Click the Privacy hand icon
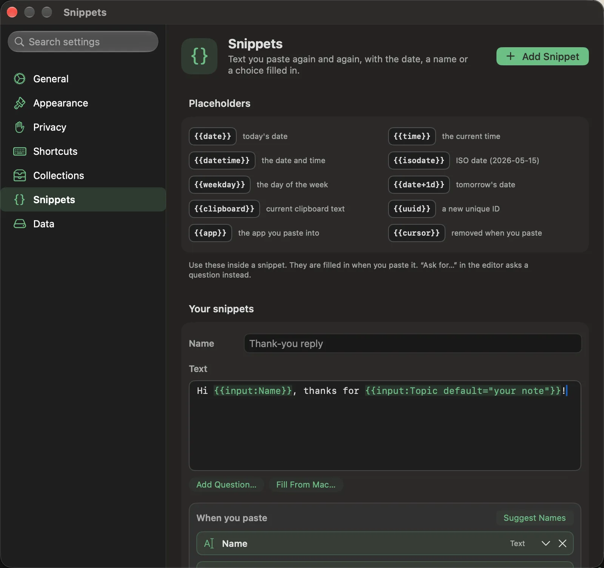 [x=20, y=127]
